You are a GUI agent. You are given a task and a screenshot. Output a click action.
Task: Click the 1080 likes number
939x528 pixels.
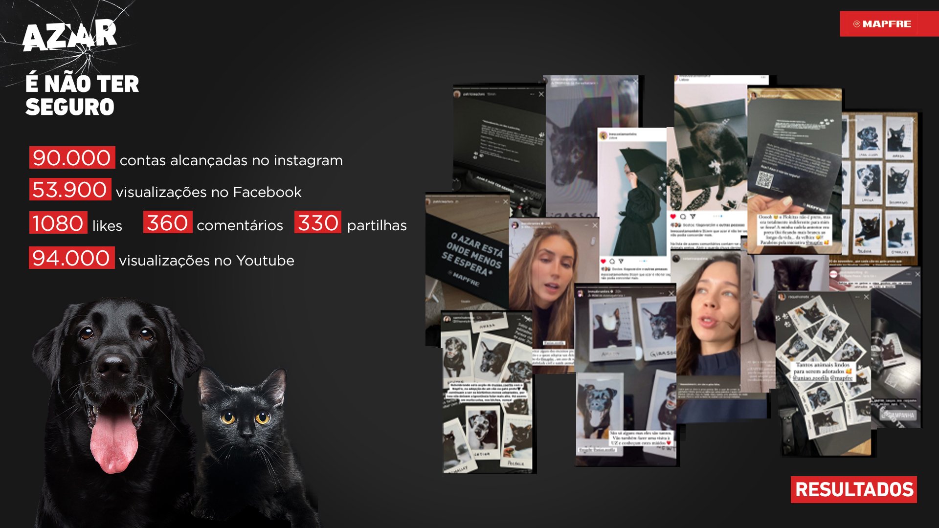click(x=58, y=223)
